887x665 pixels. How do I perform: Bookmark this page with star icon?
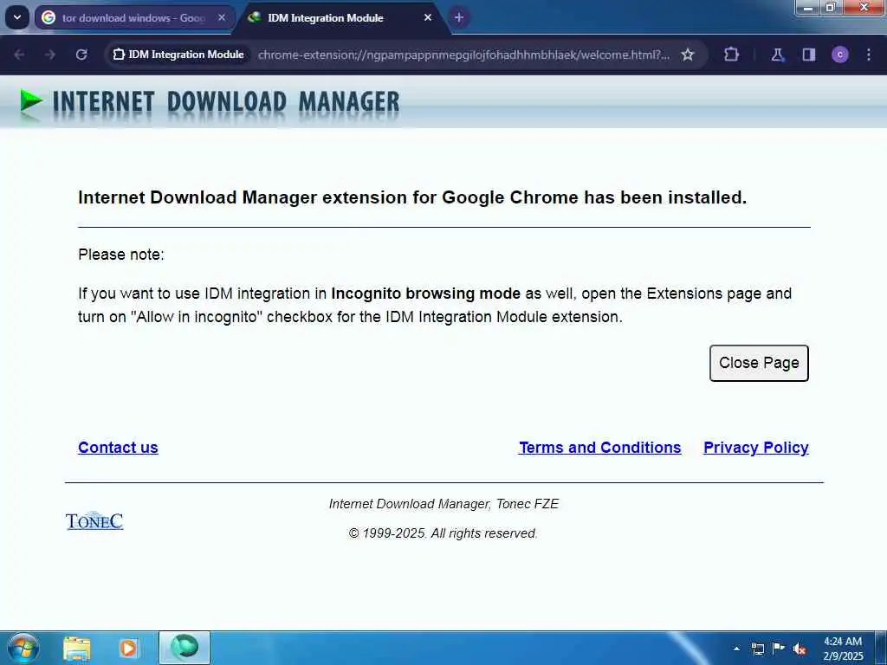(x=687, y=55)
